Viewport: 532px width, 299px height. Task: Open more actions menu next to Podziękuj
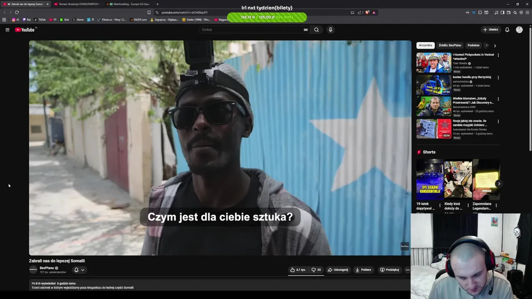407,270
